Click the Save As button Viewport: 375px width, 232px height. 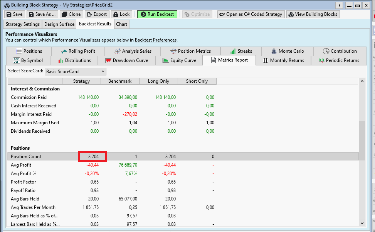tap(42, 14)
